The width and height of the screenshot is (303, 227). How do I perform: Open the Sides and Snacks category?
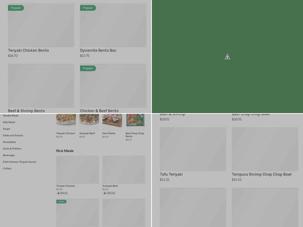click(x=13, y=135)
